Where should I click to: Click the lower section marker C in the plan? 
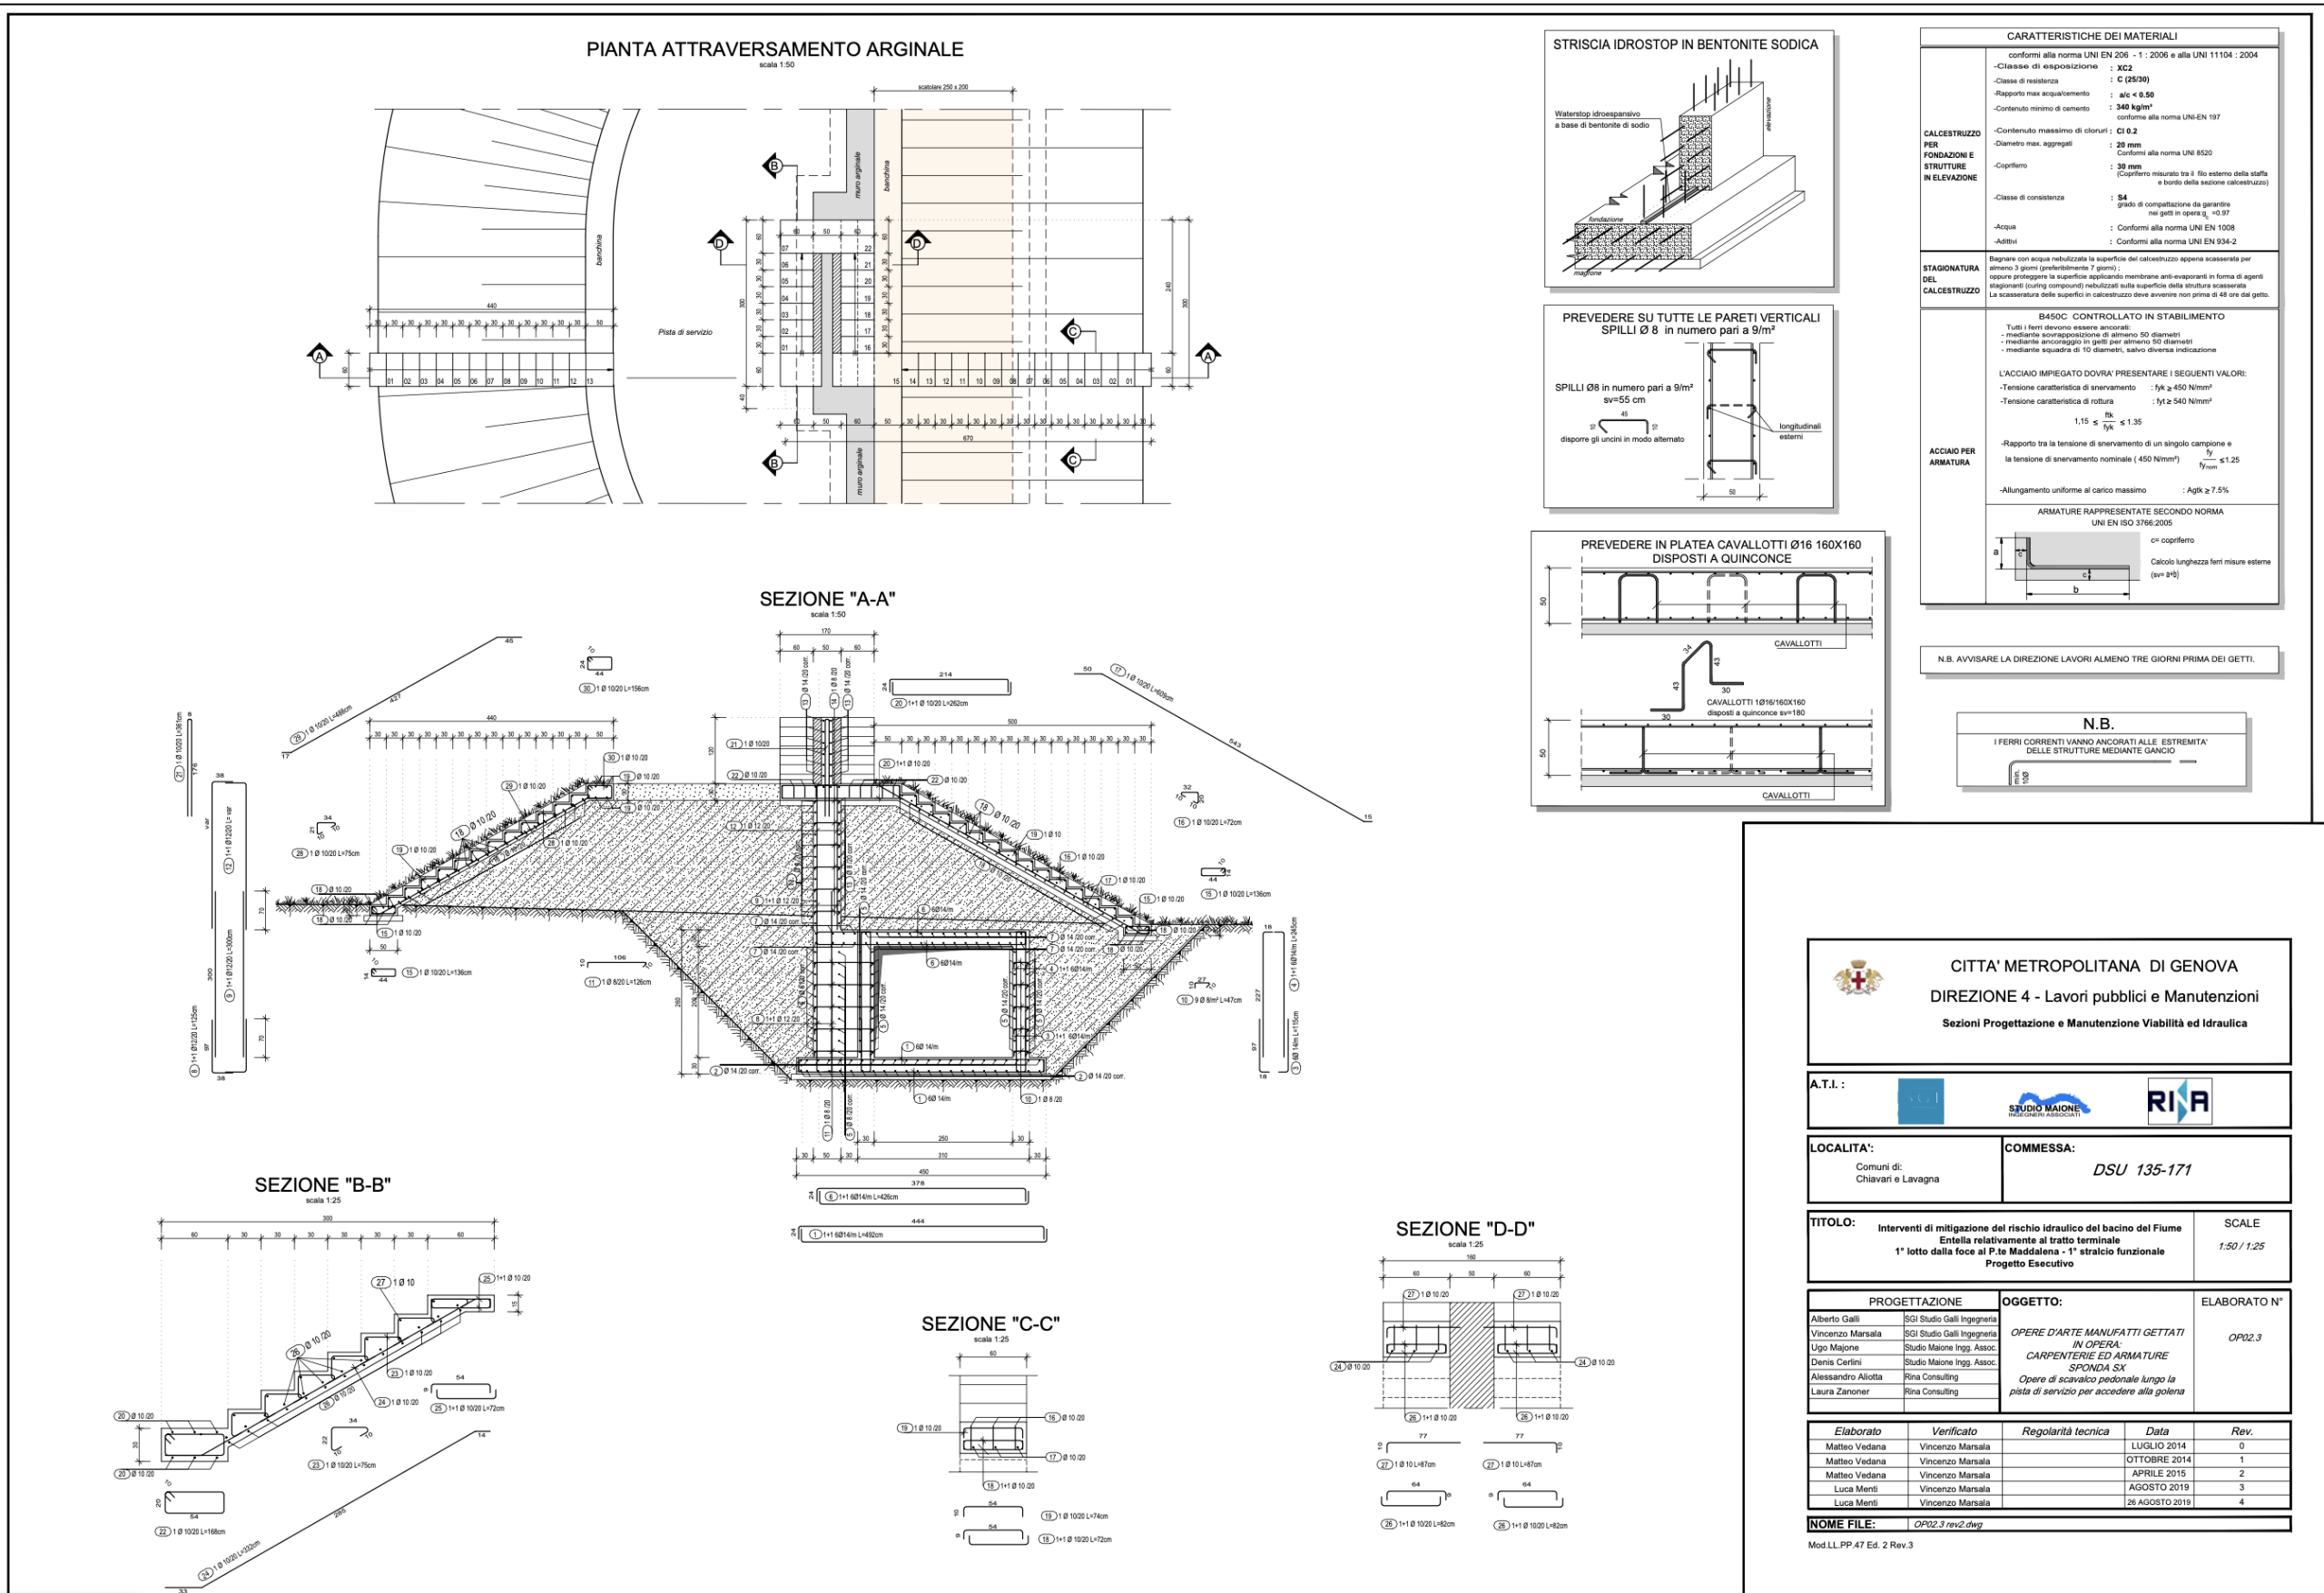point(1073,460)
